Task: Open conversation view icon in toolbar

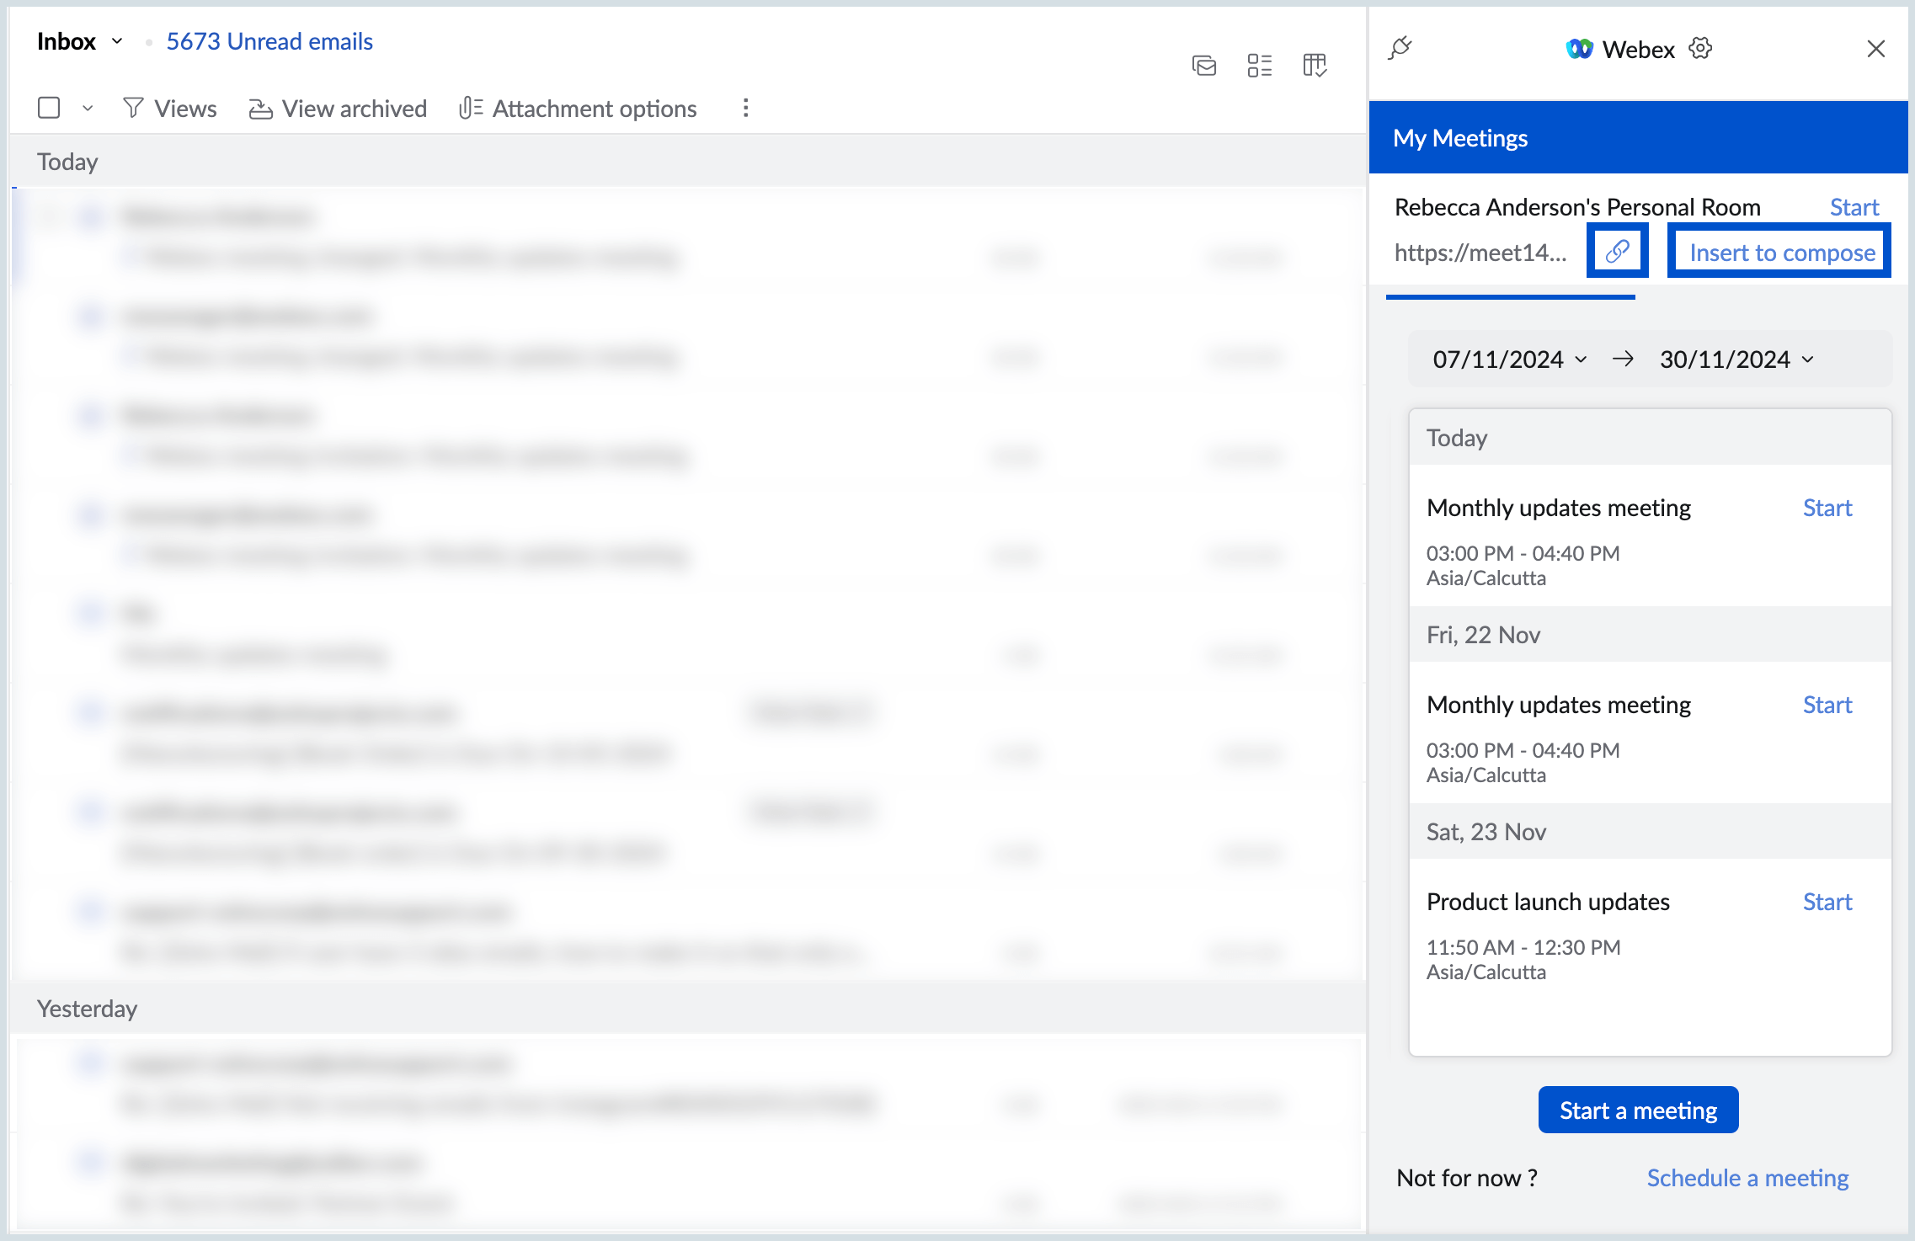Action: (1204, 65)
